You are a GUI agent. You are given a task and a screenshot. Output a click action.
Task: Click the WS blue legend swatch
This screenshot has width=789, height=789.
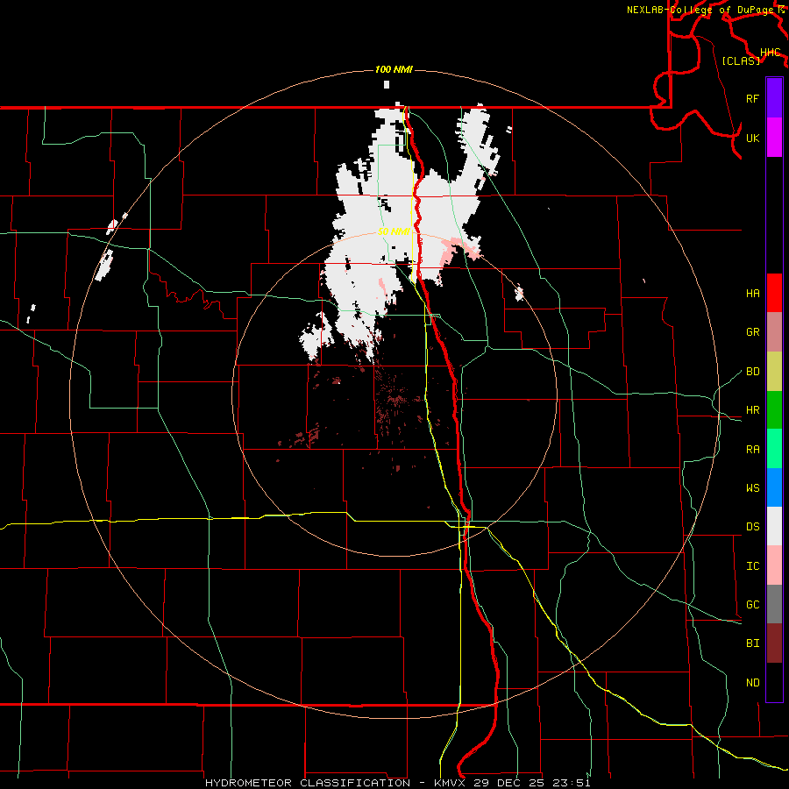pyautogui.click(x=774, y=487)
